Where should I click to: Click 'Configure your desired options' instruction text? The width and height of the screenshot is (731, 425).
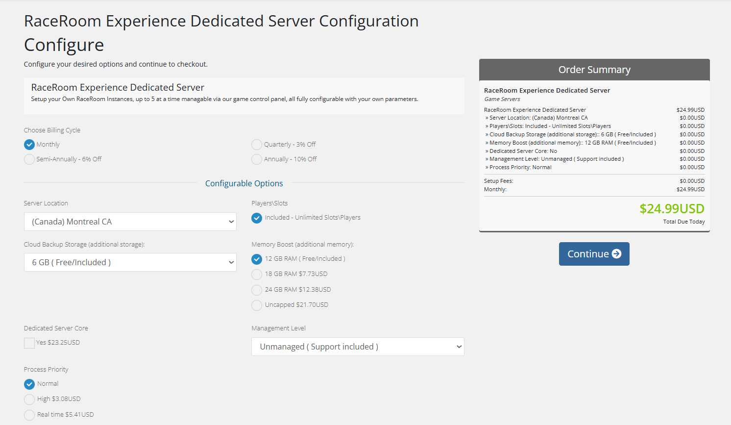pos(116,64)
